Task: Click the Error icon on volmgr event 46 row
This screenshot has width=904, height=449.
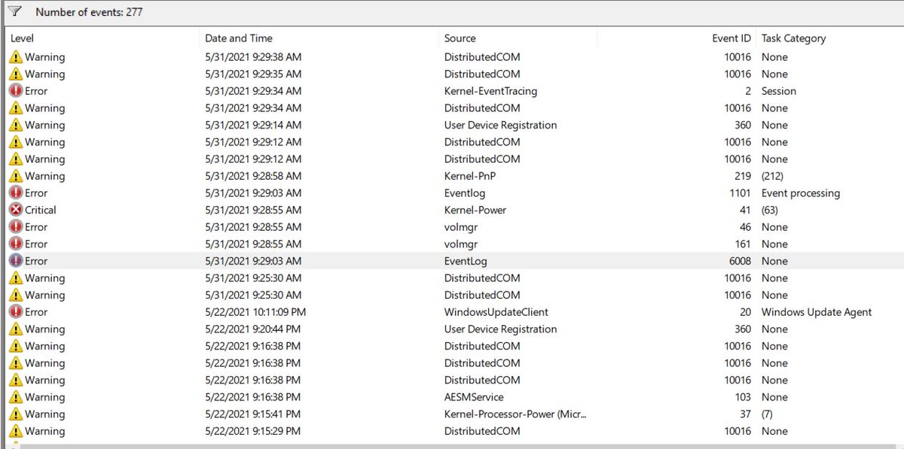Action: (16, 227)
